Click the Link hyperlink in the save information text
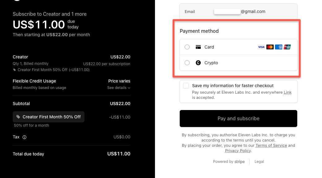This screenshot has width=322, height=178. [x=288, y=92]
